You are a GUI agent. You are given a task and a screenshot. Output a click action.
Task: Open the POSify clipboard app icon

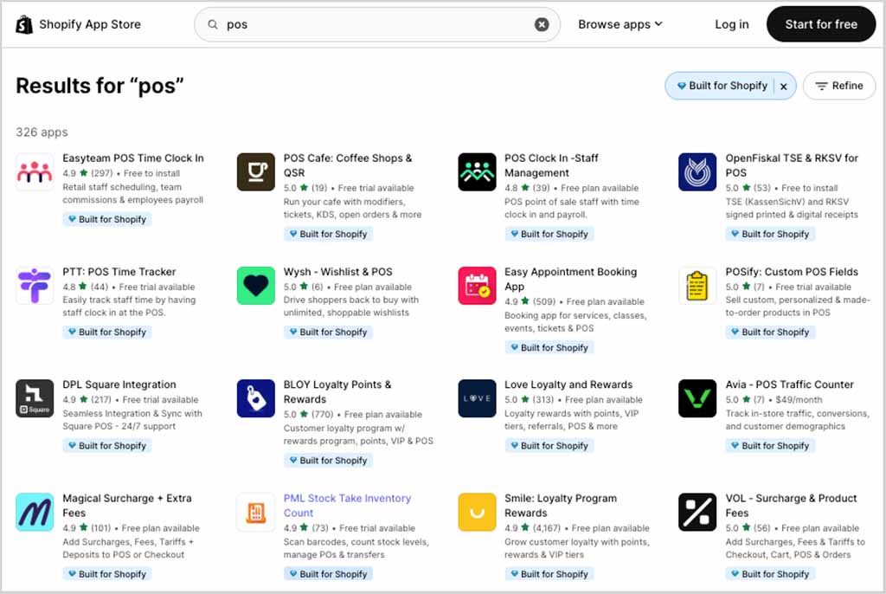tap(697, 286)
